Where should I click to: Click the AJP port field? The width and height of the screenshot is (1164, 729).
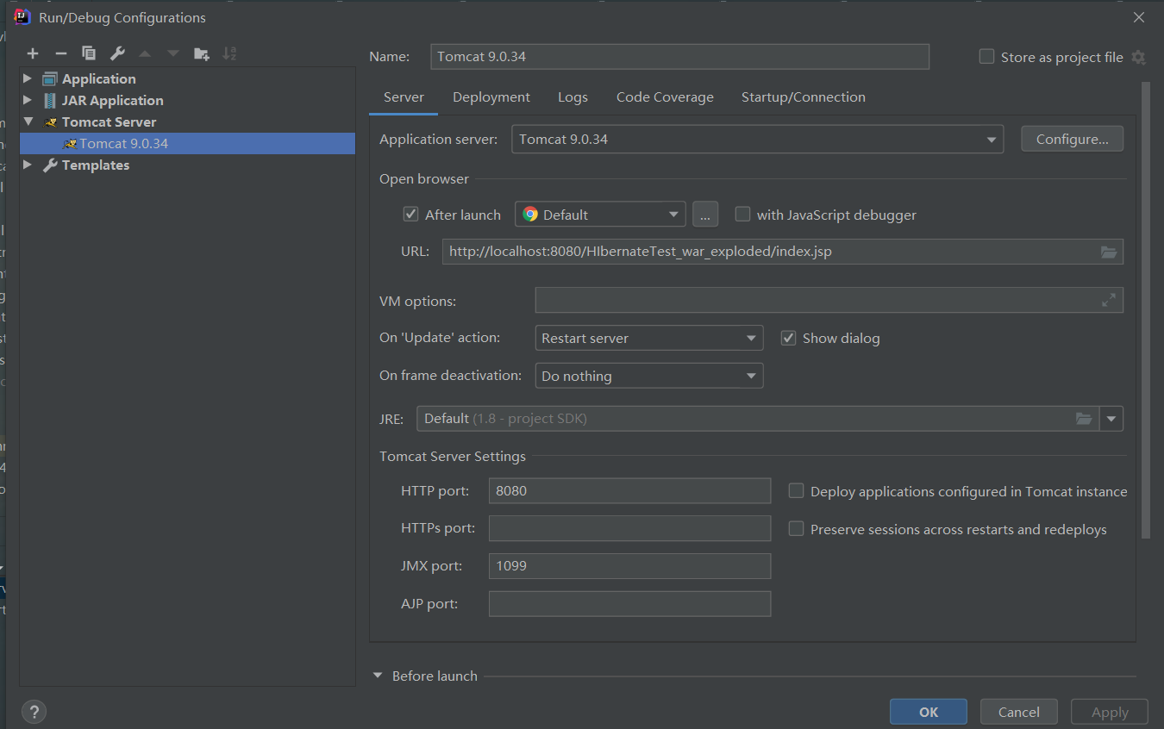coord(629,604)
